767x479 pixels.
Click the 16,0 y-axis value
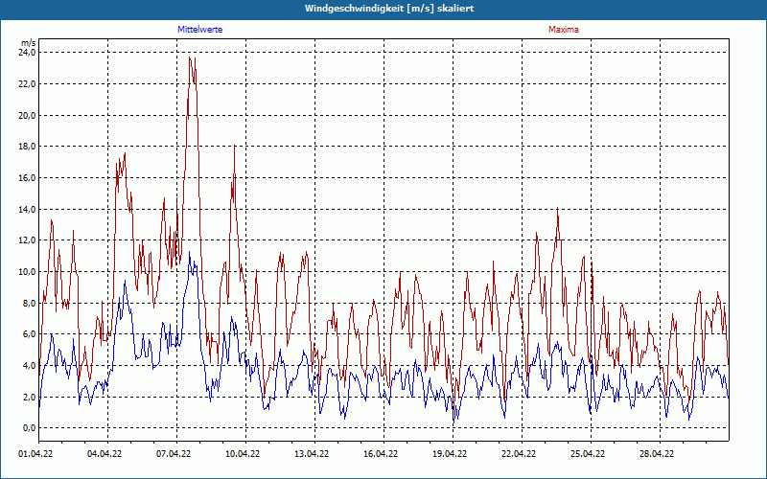[x=28, y=178]
